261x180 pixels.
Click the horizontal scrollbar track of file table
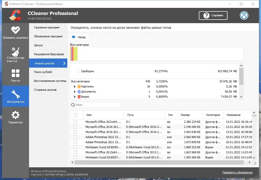(161, 162)
